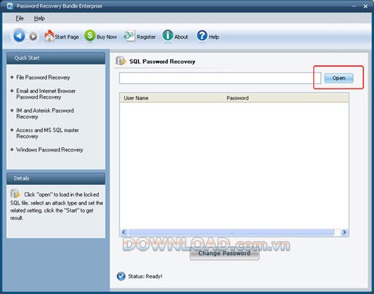Click the green Buy Now dollar icon
Viewport: 374px width, 294px height.
point(90,36)
